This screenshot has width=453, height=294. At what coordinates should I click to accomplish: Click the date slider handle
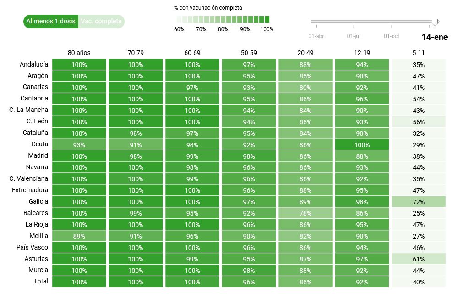pos(435,22)
